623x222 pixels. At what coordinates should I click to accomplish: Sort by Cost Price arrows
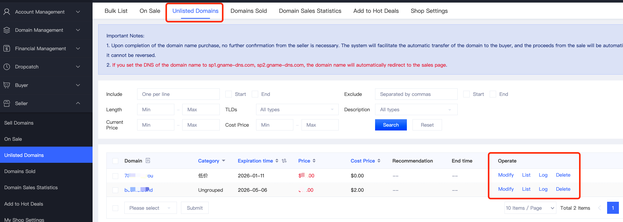[x=379, y=161]
